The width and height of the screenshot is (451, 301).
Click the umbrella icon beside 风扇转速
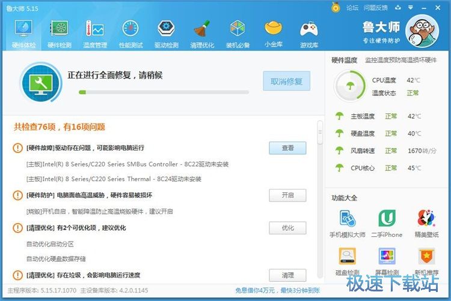(339, 150)
